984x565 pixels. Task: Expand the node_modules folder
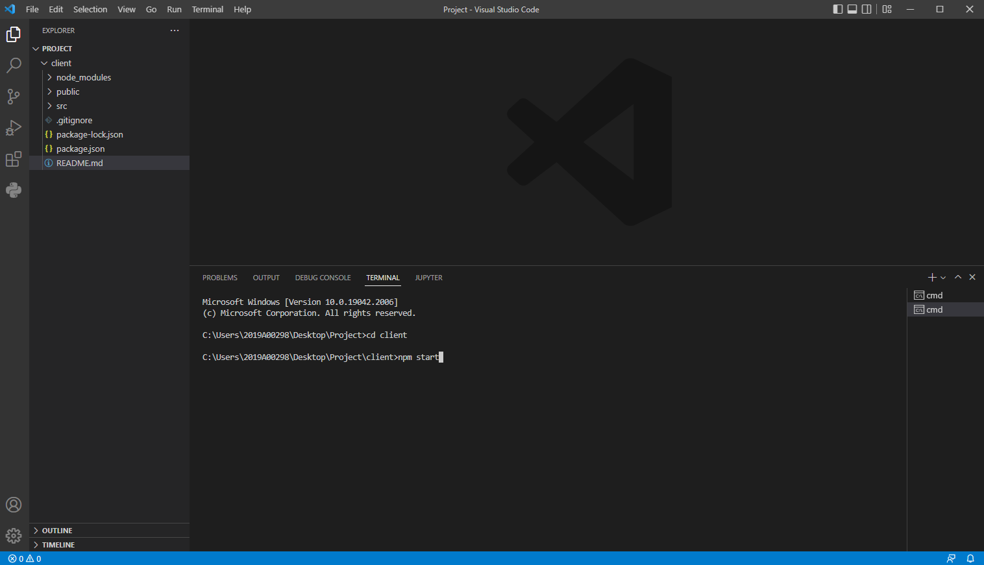point(109,77)
